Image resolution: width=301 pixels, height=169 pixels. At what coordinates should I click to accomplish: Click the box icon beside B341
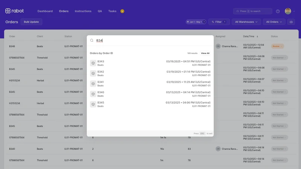click(93, 84)
